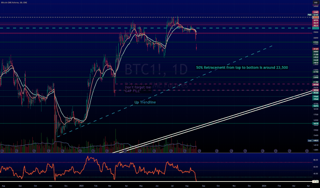Click the 'High' price label tag

[x=310, y=15]
